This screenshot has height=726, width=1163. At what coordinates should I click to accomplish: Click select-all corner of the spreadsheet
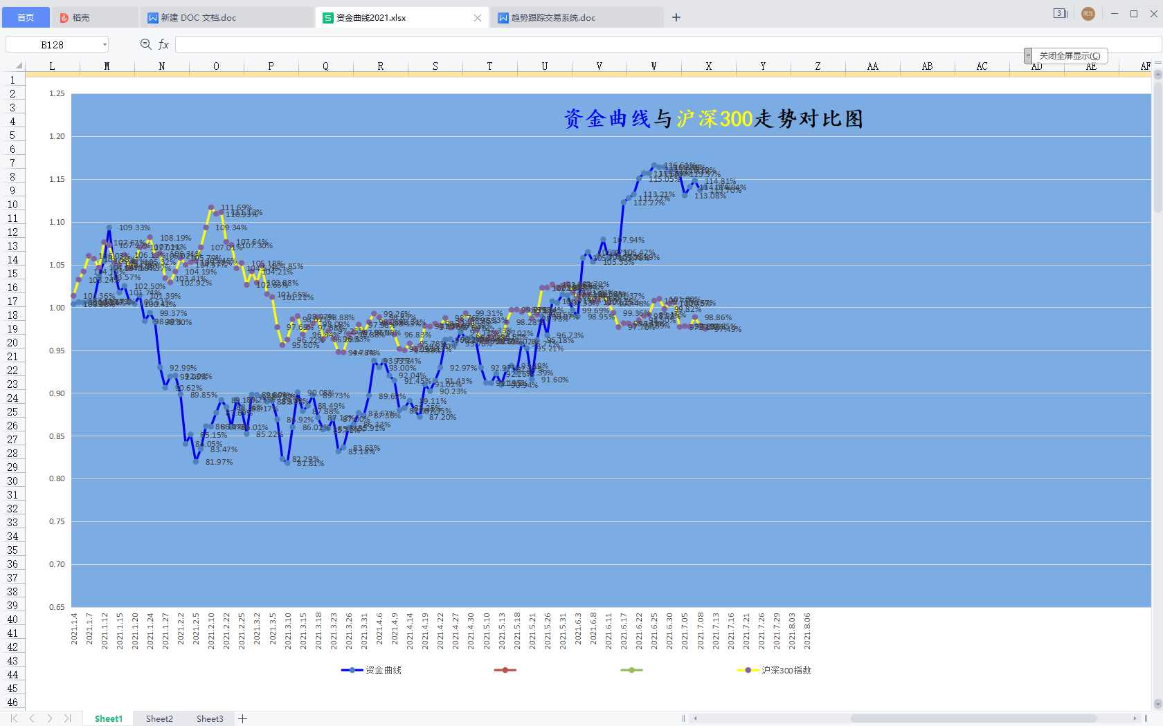(18, 66)
